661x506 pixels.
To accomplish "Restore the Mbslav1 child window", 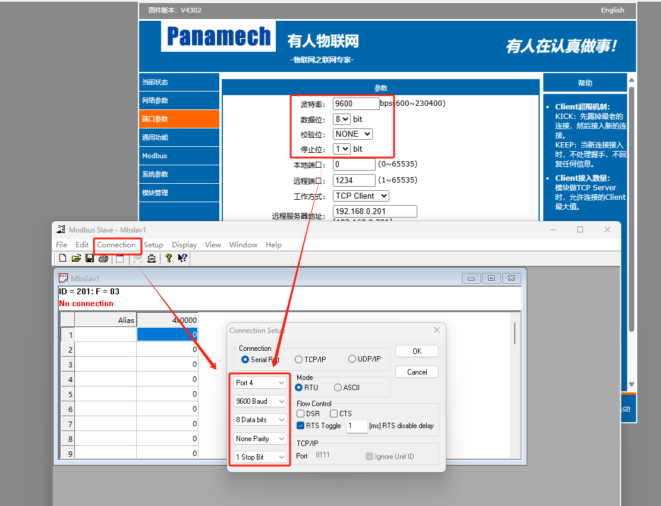I will 491,278.
